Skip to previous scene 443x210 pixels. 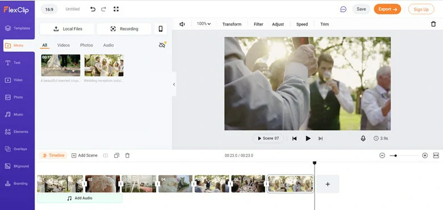point(294,138)
